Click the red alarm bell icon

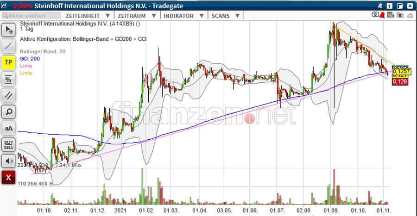[x=382, y=15]
